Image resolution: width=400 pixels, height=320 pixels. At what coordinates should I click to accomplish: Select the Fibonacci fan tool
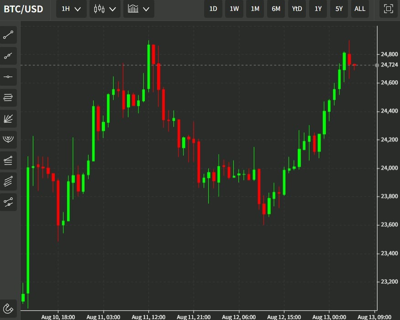point(8,119)
